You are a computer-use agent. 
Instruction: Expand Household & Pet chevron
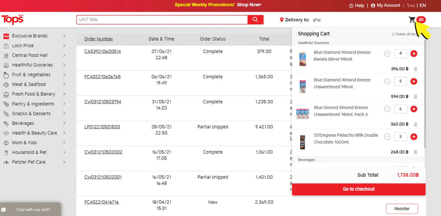(x=64, y=152)
